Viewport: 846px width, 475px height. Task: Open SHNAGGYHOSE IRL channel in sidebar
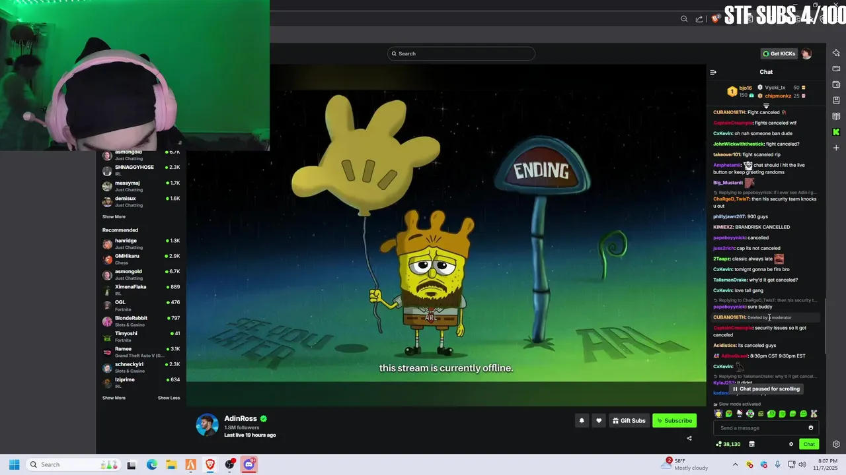coord(141,170)
